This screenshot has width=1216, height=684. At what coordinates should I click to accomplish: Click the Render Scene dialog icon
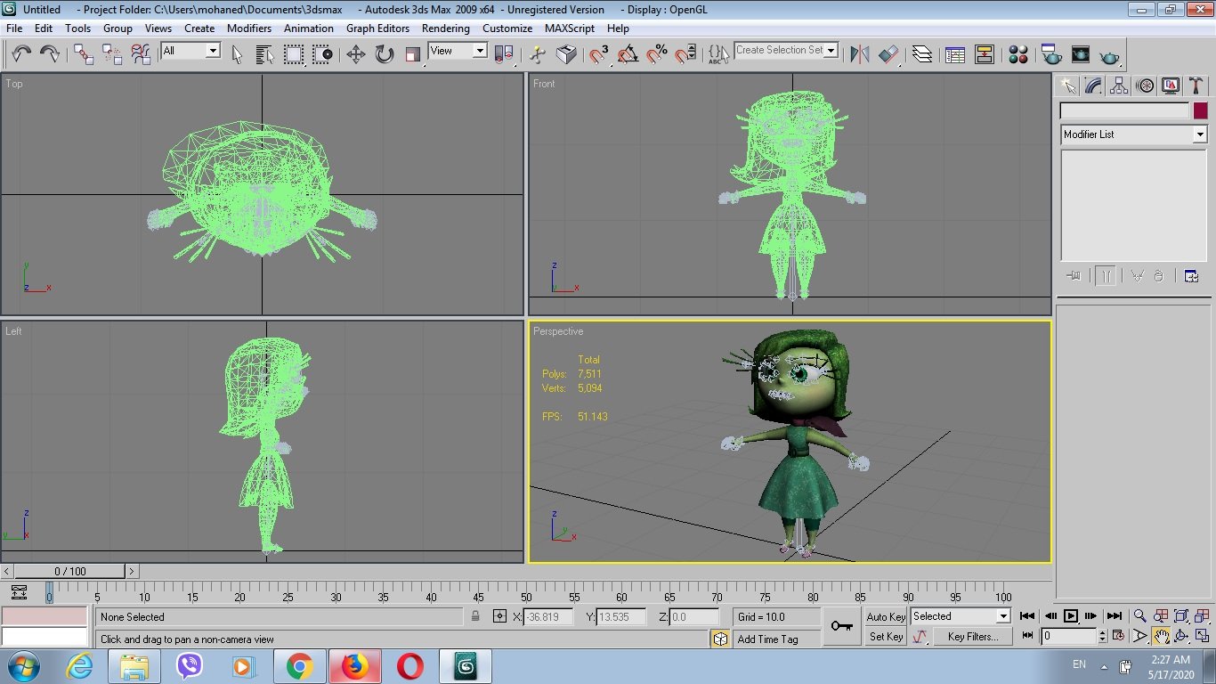pos(1051,54)
